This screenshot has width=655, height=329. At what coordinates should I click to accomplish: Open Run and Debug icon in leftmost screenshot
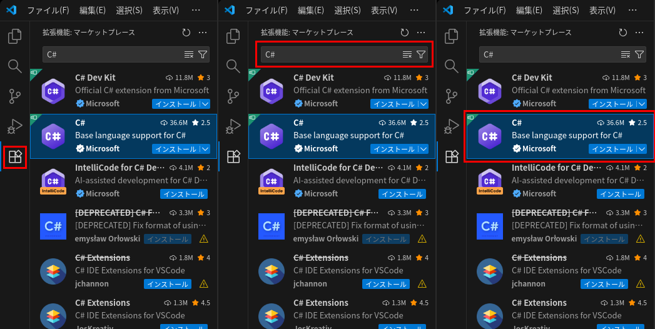coord(15,126)
